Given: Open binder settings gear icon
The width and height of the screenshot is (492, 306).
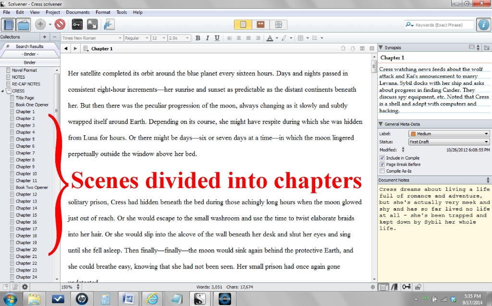Looking at the screenshot, I should click(x=25, y=287).
